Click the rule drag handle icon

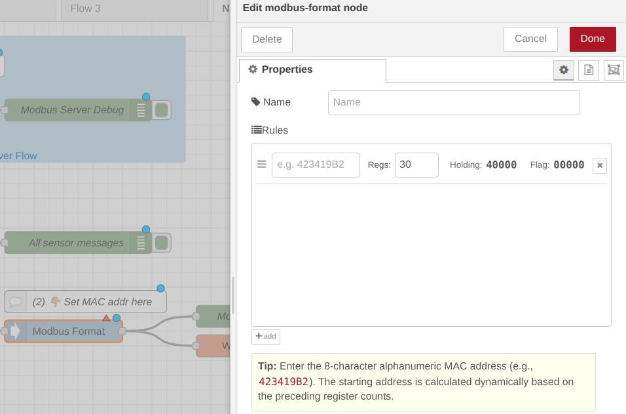click(261, 164)
